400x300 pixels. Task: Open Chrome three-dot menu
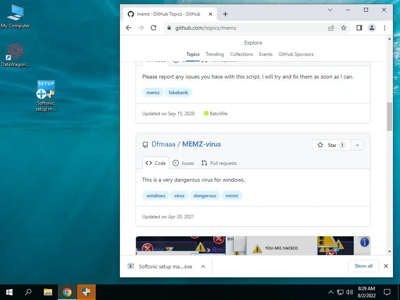[x=384, y=28]
